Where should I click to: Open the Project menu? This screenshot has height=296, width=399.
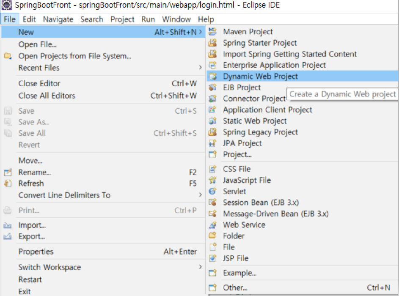pyautogui.click(x=122, y=19)
